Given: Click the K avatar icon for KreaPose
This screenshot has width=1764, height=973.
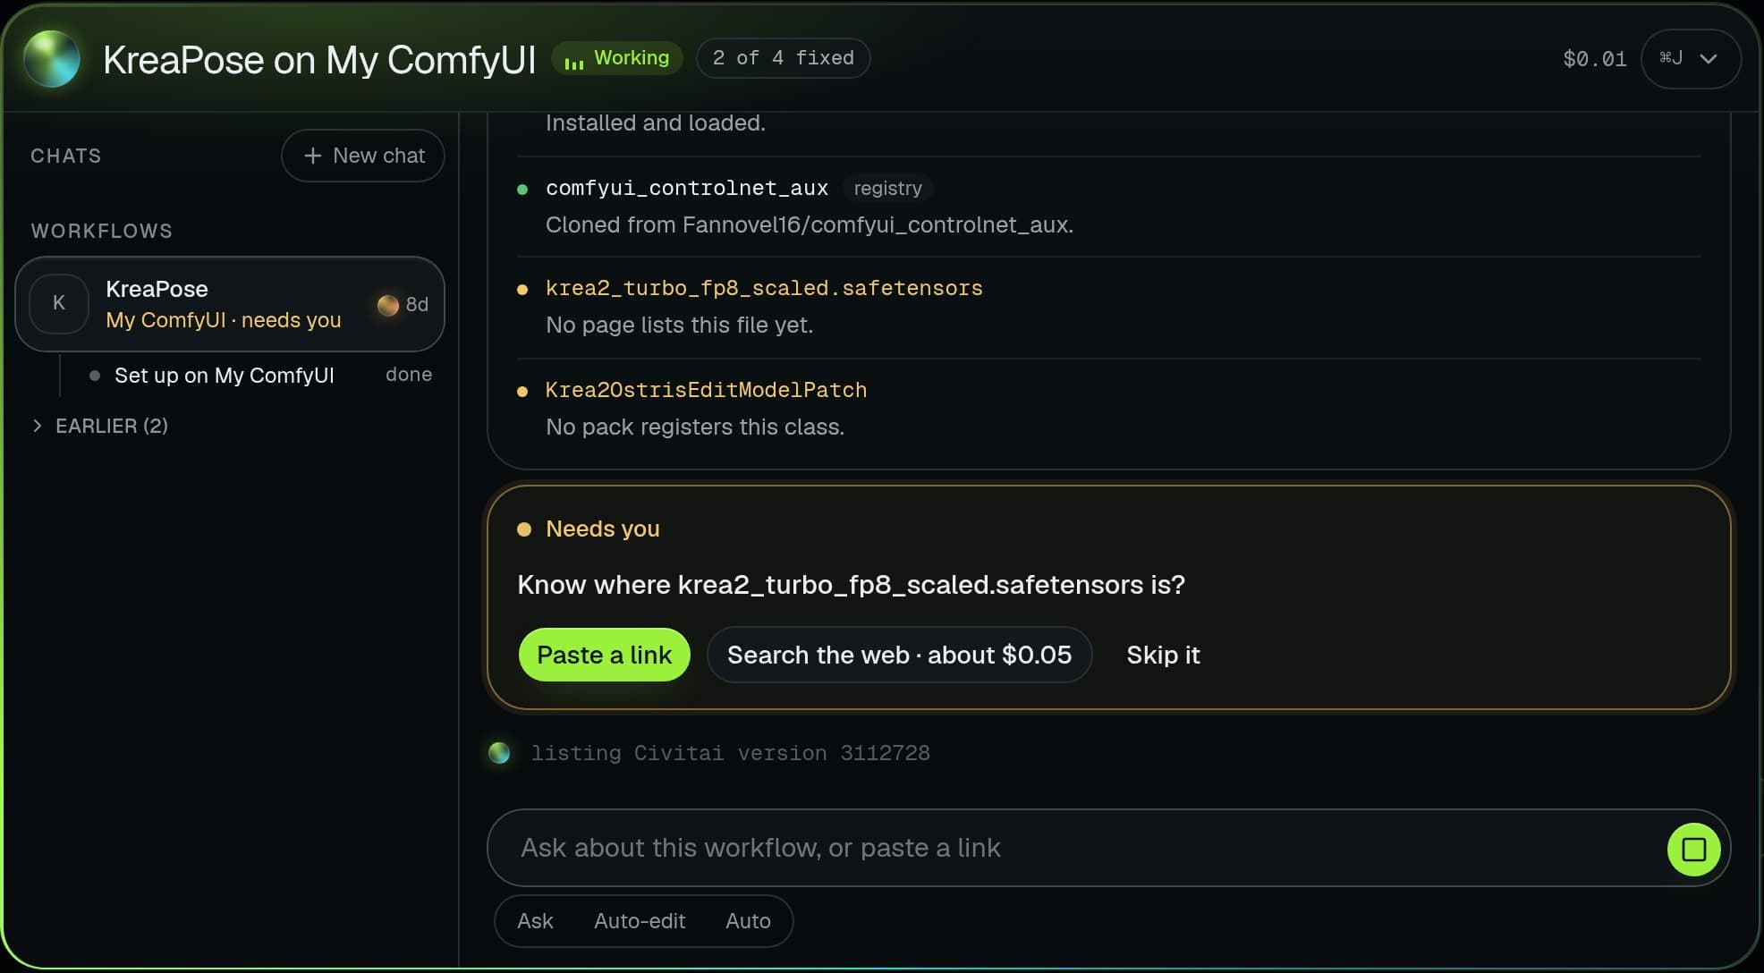Looking at the screenshot, I should pyautogui.click(x=59, y=304).
